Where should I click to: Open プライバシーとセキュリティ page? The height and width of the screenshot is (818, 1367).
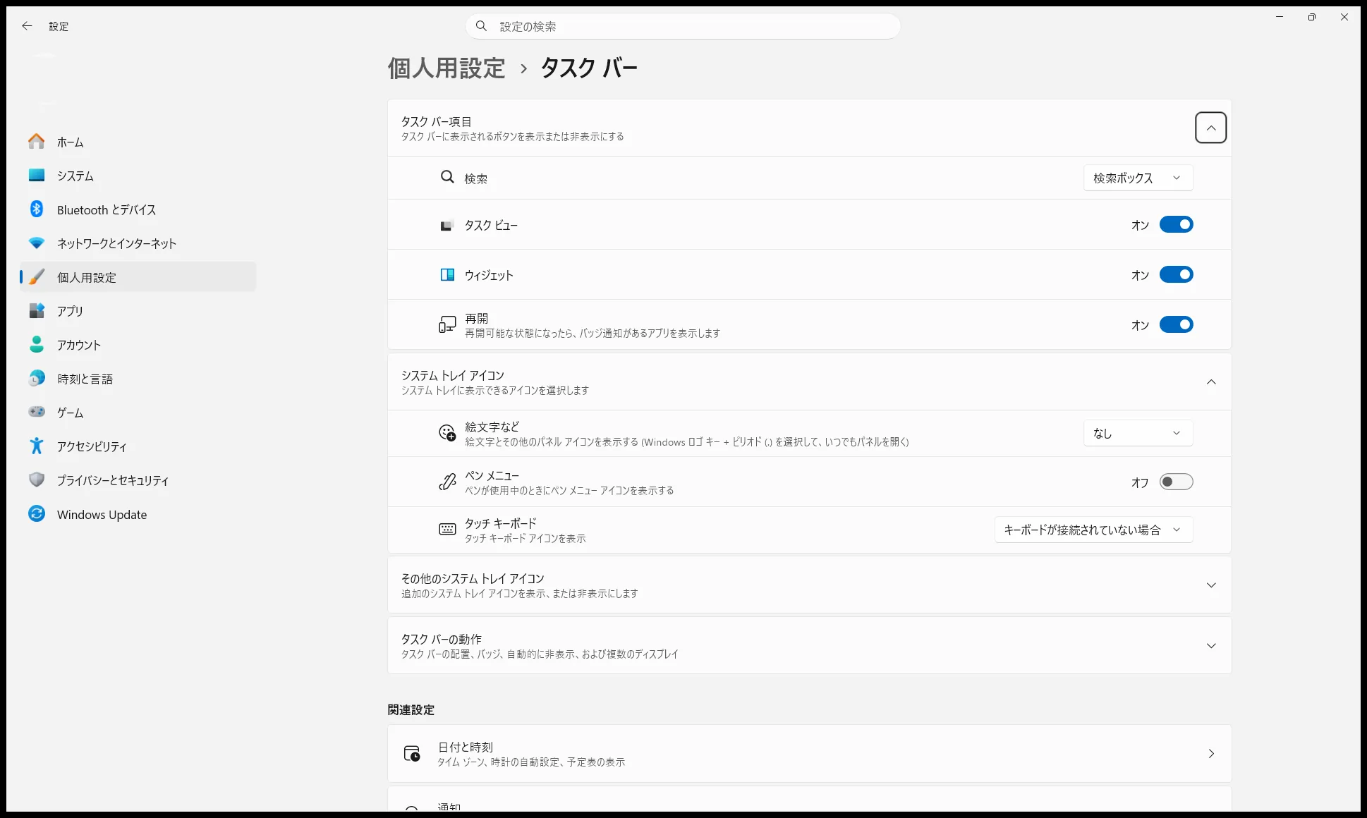(138, 480)
